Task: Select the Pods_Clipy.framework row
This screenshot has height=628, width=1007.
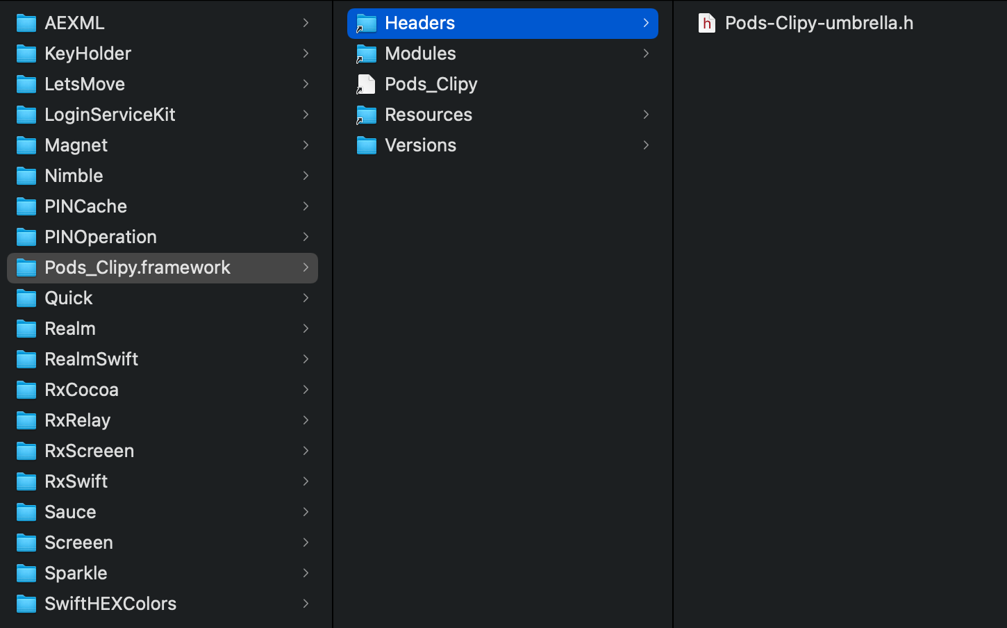Action: pos(163,267)
